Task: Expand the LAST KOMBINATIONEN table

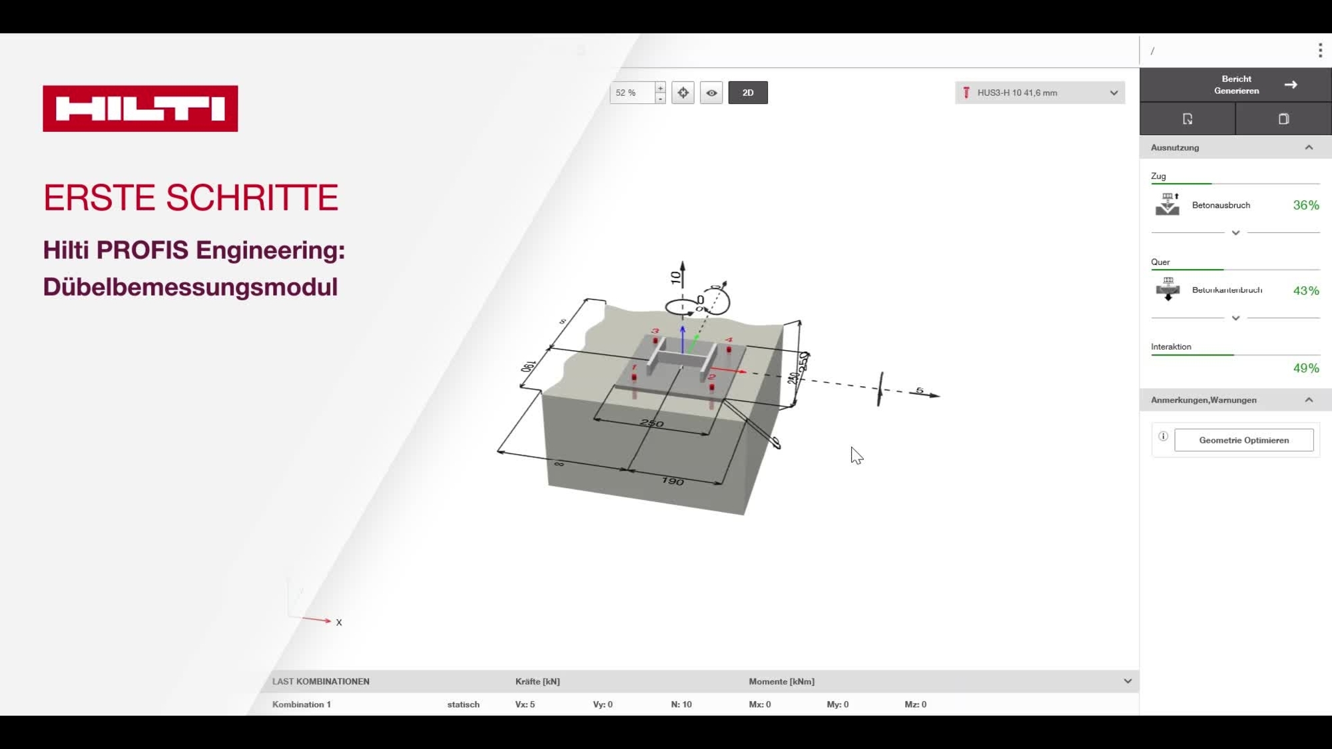Action: (1128, 681)
